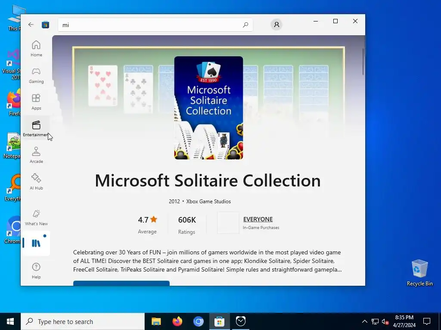Go back with the Store back arrow
Viewport: 441px width, 330px height.
click(x=31, y=24)
